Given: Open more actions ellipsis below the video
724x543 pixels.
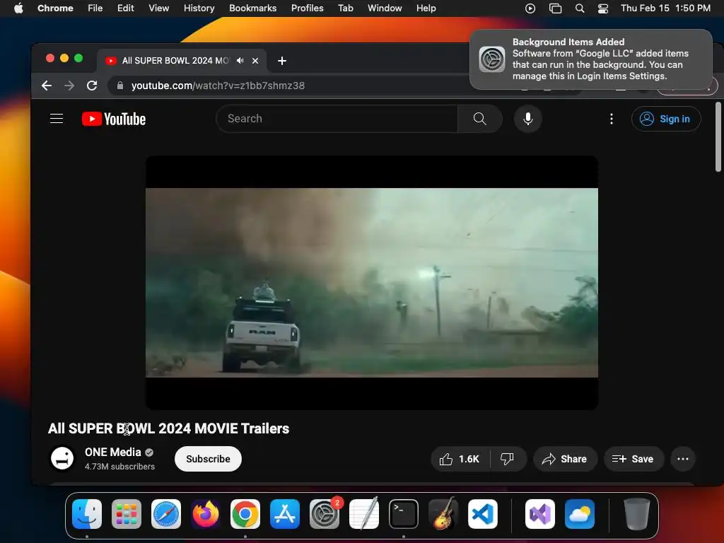Looking at the screenshot, I should tap(682, 459).
